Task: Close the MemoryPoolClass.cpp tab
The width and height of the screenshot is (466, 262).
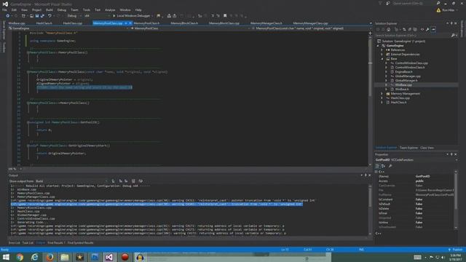Action: (x=130, y=23)
